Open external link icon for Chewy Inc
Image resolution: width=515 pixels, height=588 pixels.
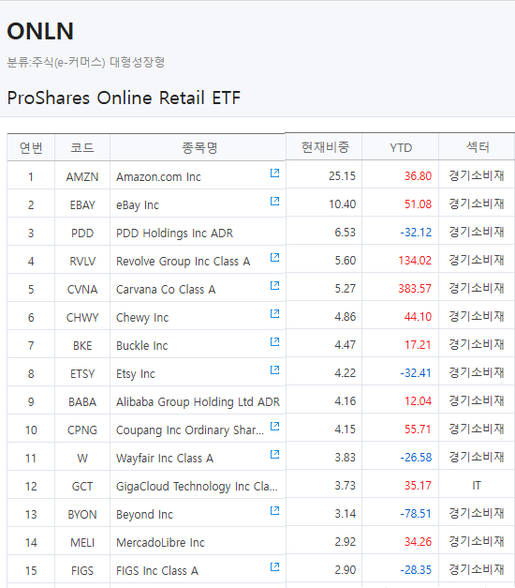[275, 313]
